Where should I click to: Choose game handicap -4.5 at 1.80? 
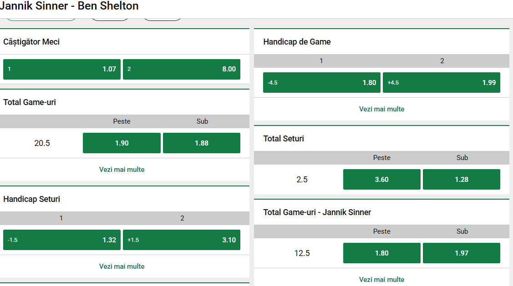pos(322,82)
